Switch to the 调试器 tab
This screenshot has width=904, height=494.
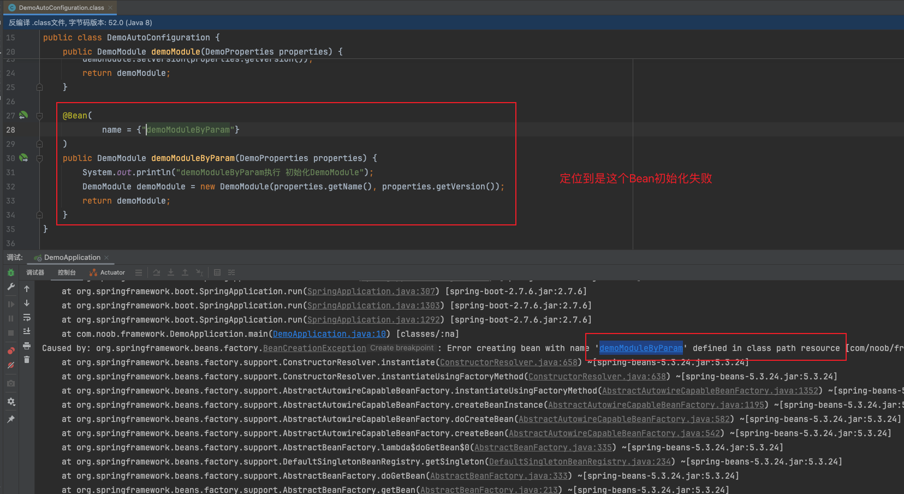(35, 272)
